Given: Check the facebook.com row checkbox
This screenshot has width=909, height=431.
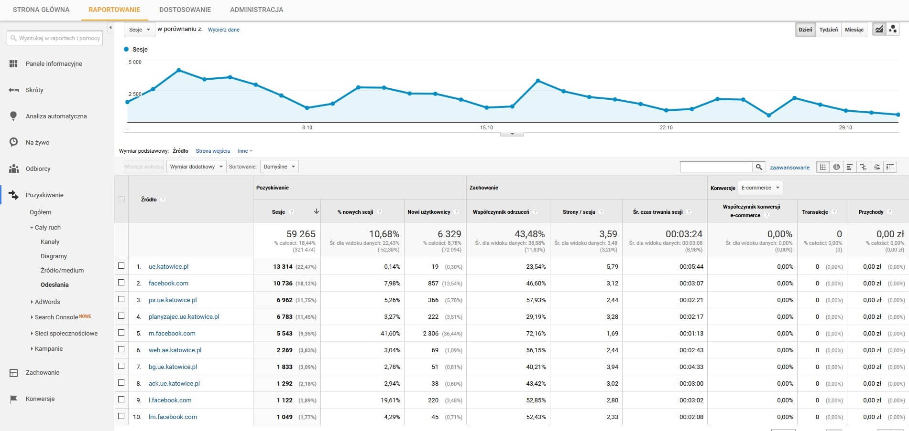Looking at the screenshot, I should tap(121, 283).
